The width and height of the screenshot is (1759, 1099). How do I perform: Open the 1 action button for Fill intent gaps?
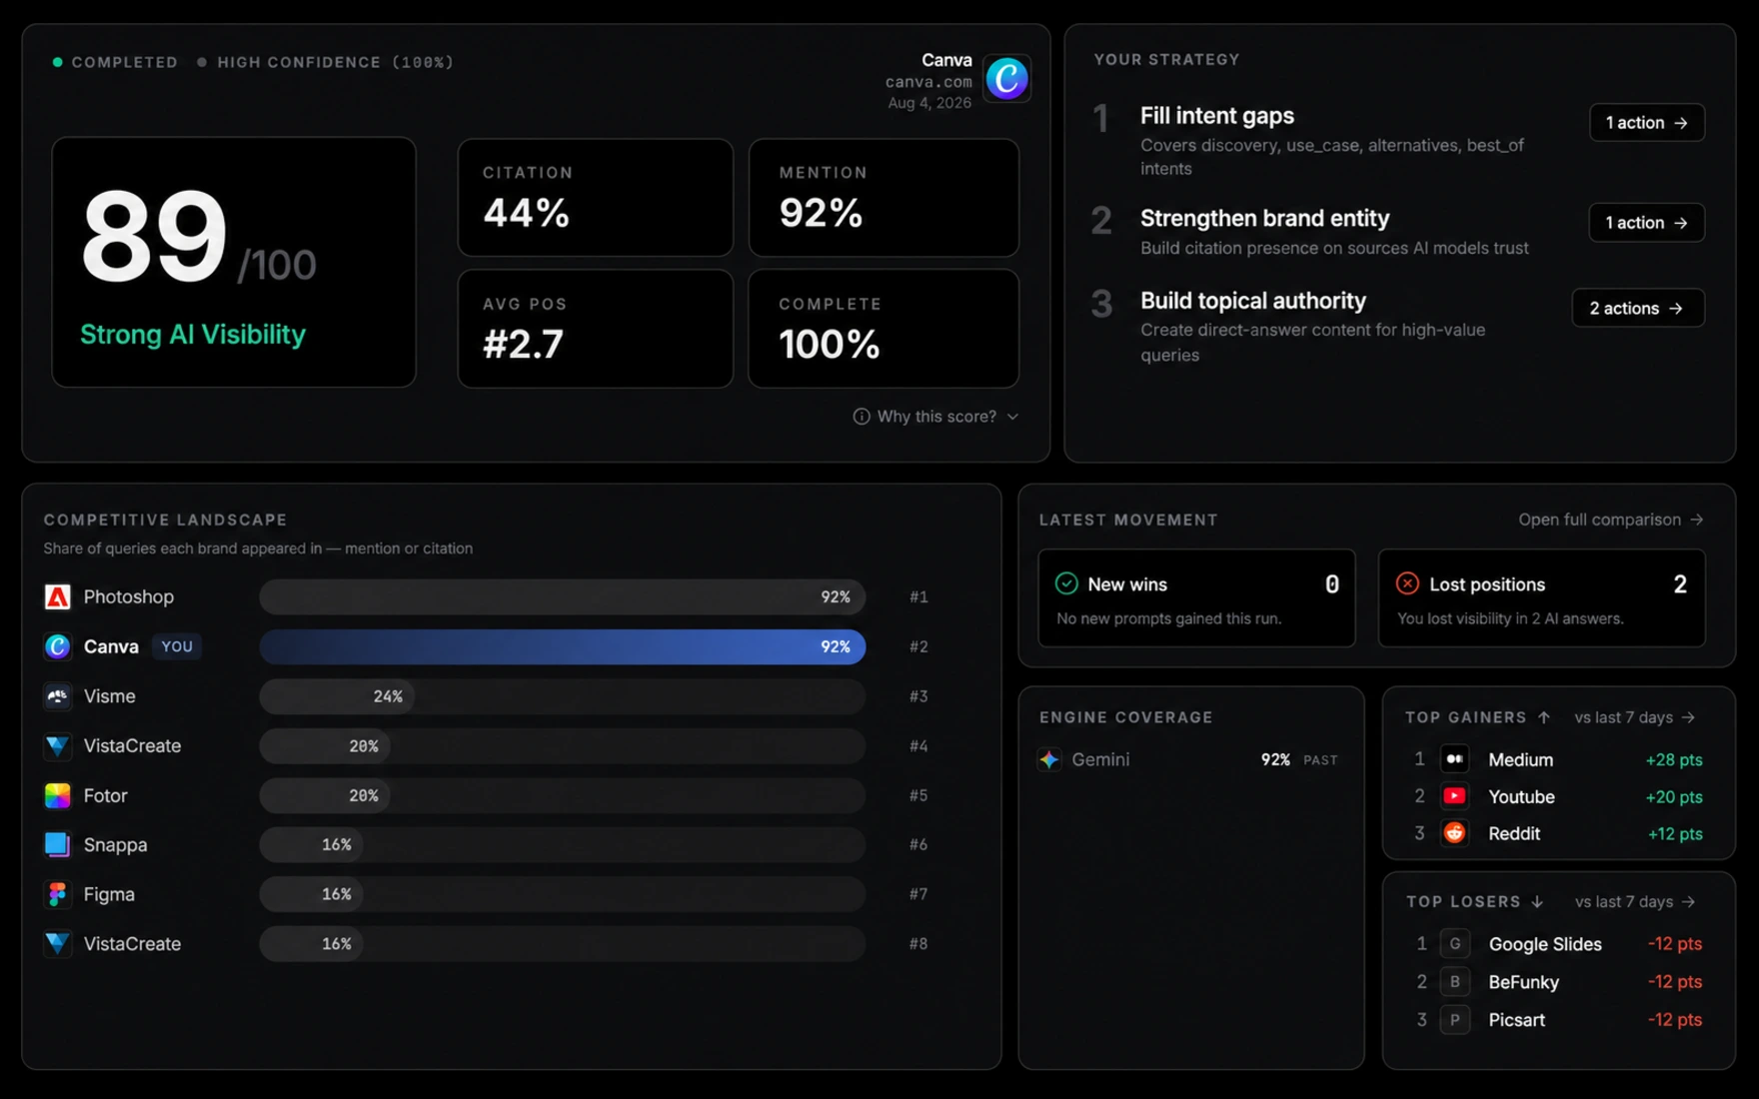[1647, 123]
